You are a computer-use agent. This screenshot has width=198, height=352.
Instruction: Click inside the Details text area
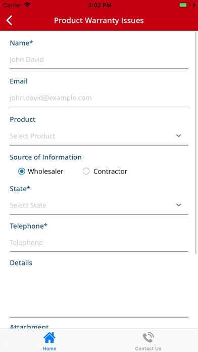(x=99, y=293)
